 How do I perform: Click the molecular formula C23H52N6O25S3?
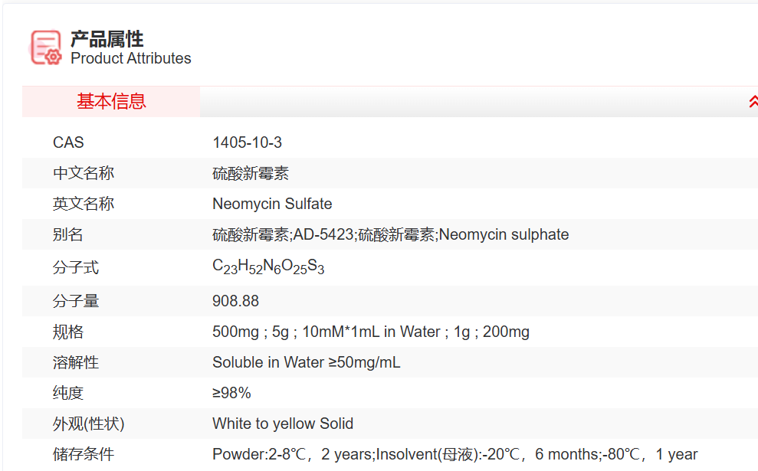click(x=268, y=267)
